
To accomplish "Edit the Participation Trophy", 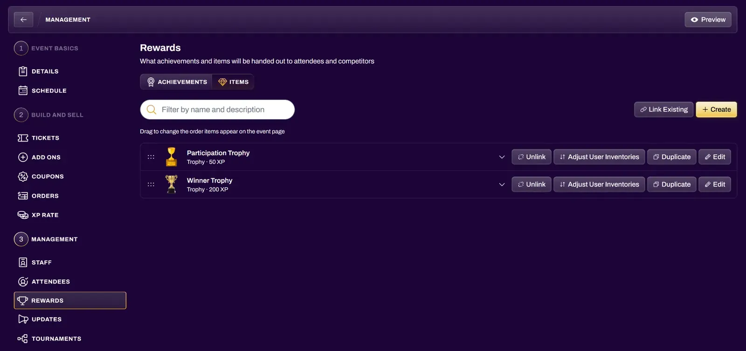I will (x=715, y=157).
